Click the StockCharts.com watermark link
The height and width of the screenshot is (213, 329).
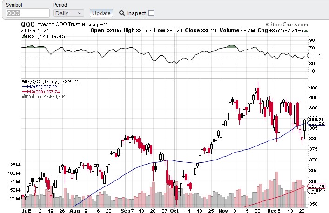[287, 24]
